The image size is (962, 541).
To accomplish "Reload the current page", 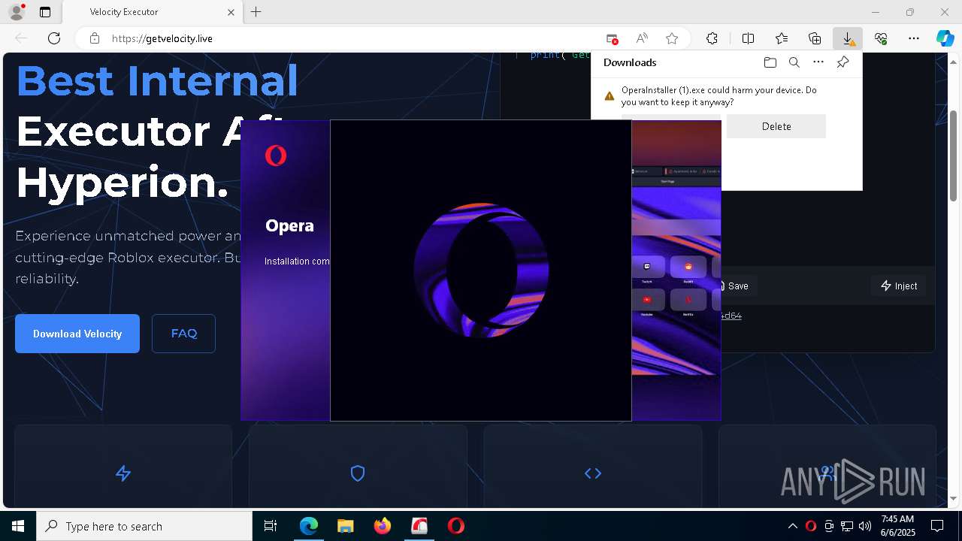I will (54, 38).
